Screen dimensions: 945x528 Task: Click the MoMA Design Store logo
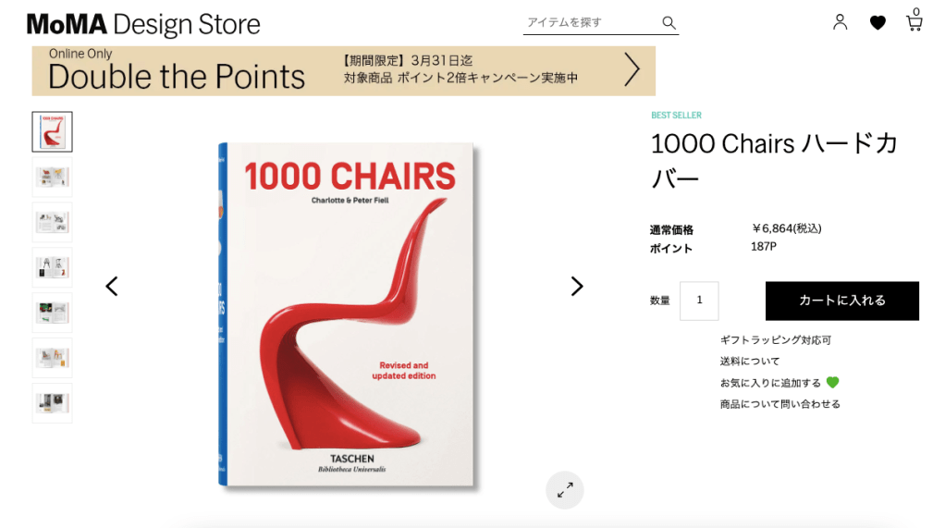tap(143, 25)
